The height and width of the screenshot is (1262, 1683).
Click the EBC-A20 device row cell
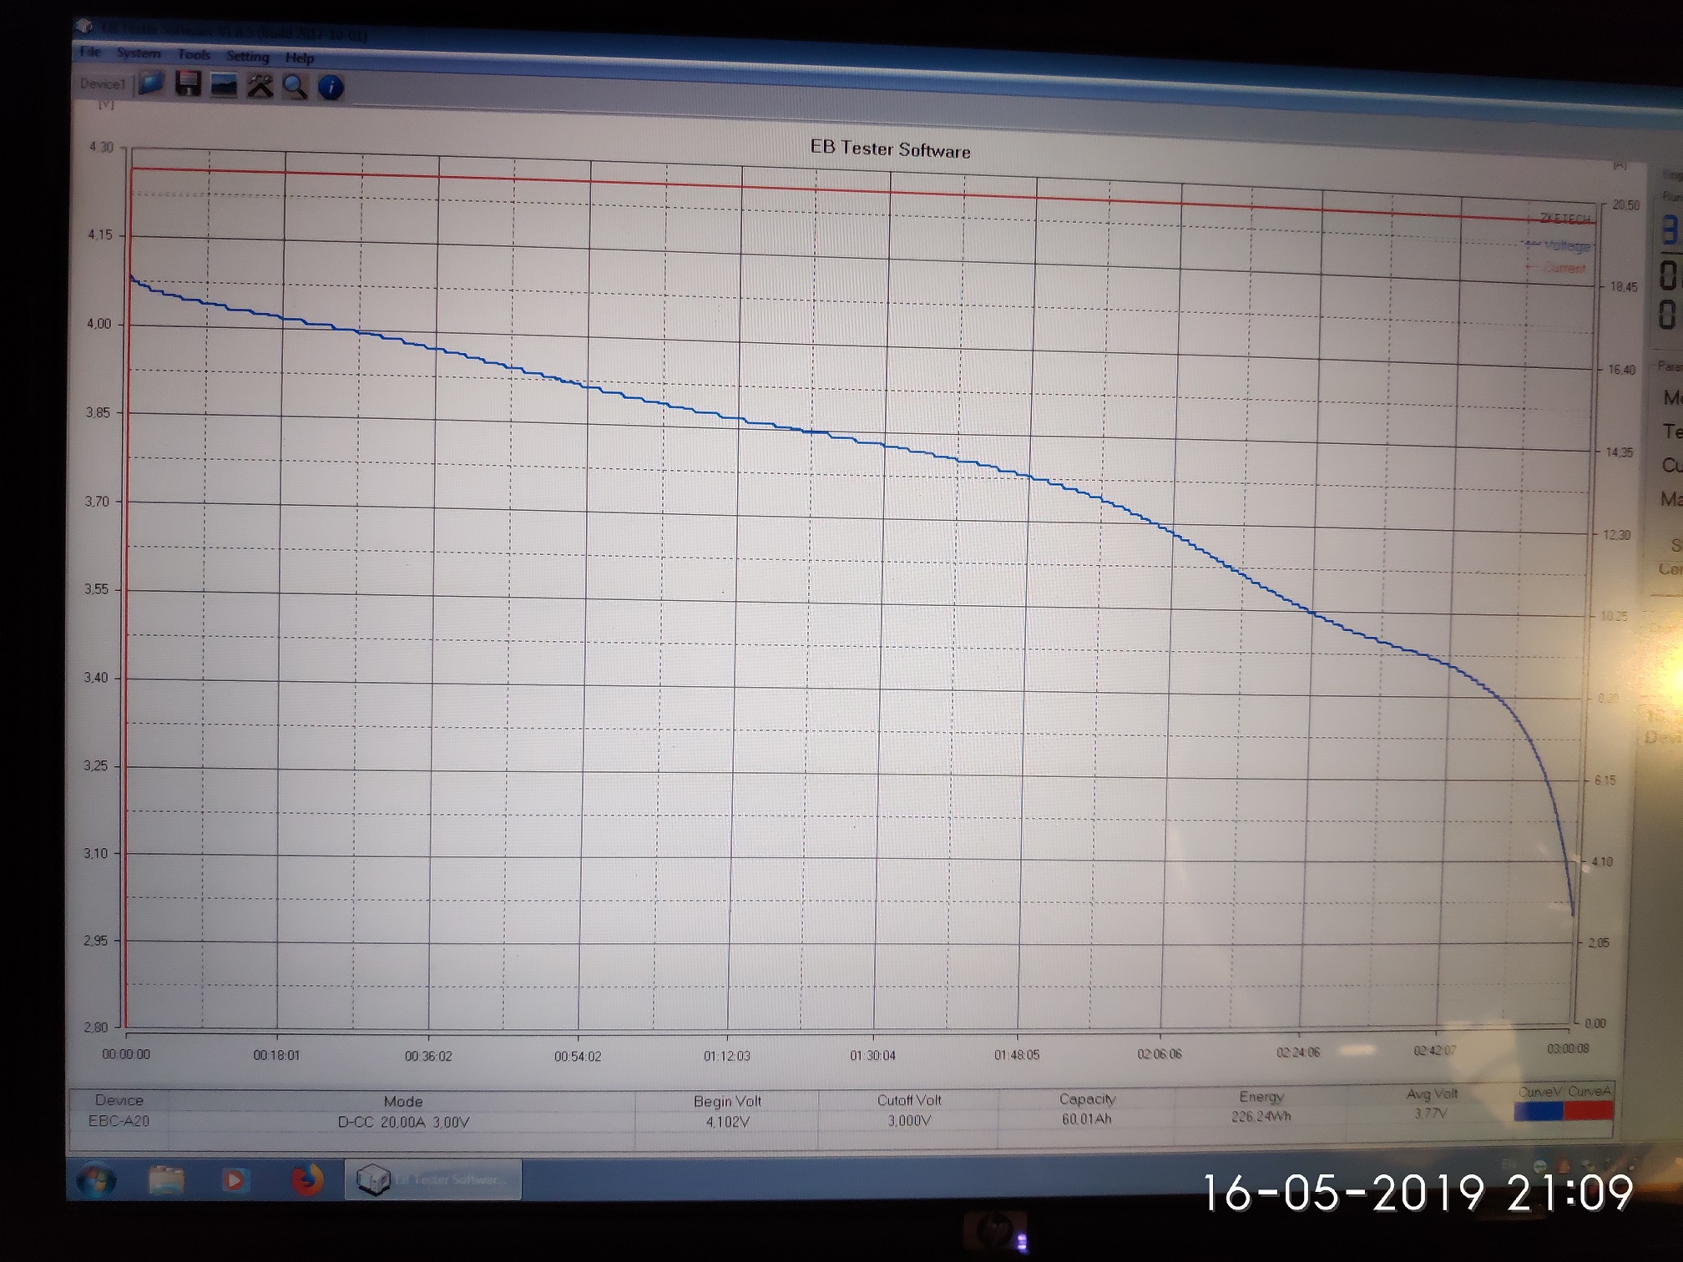(x=119, y=1121)
